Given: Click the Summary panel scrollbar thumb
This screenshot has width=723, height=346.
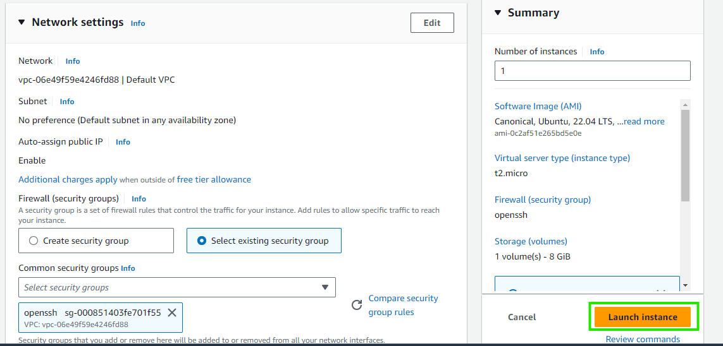Looking at the screenshot, I should click(x=685, y=155).
